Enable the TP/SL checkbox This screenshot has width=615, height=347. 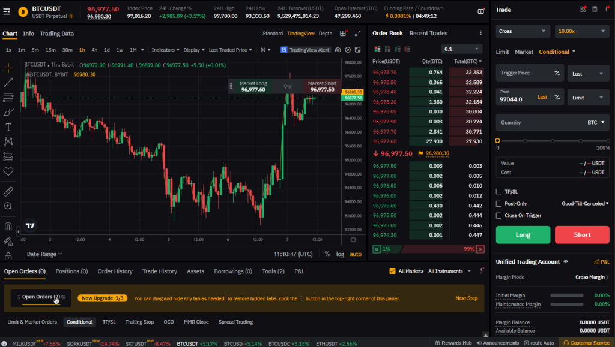click(499, 192)
